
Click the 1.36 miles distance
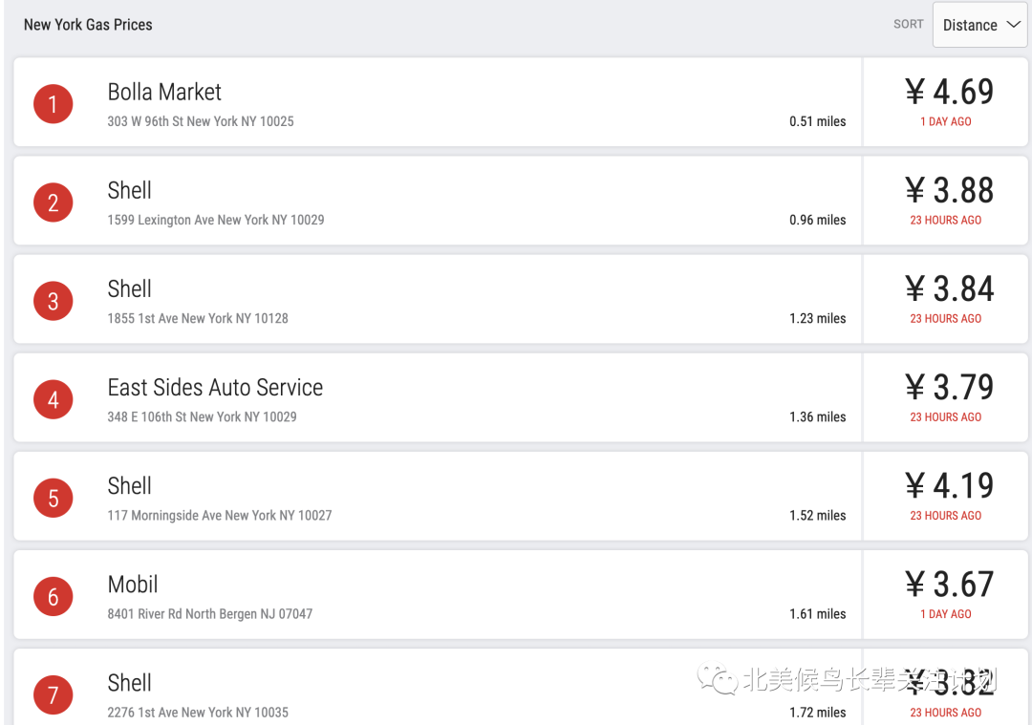click(x=817, y=417)
